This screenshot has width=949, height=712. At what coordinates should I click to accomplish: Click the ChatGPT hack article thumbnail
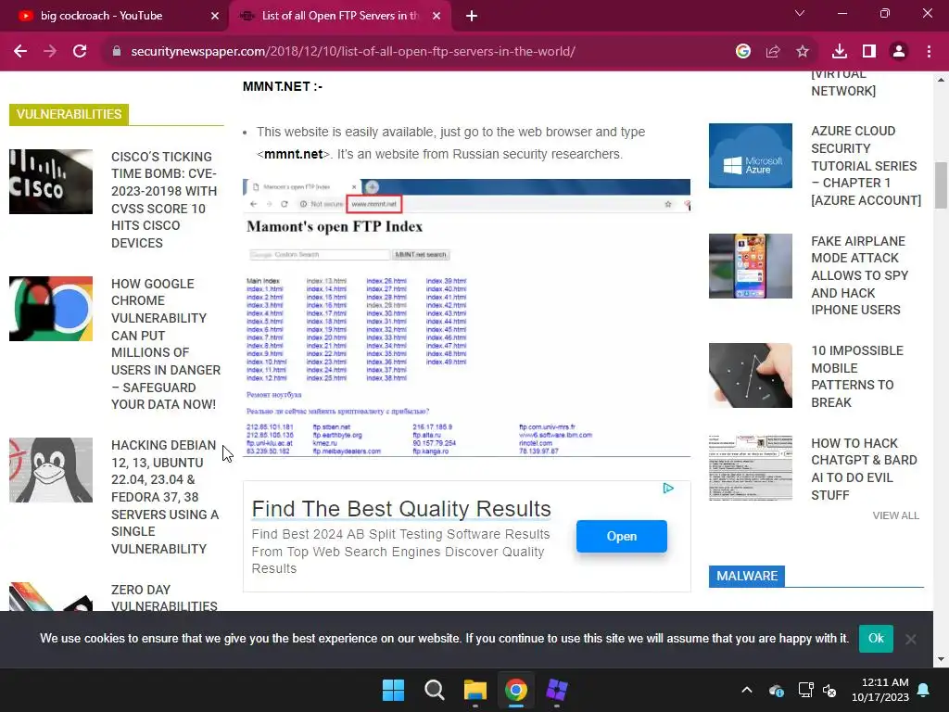(x=751, y=467)
